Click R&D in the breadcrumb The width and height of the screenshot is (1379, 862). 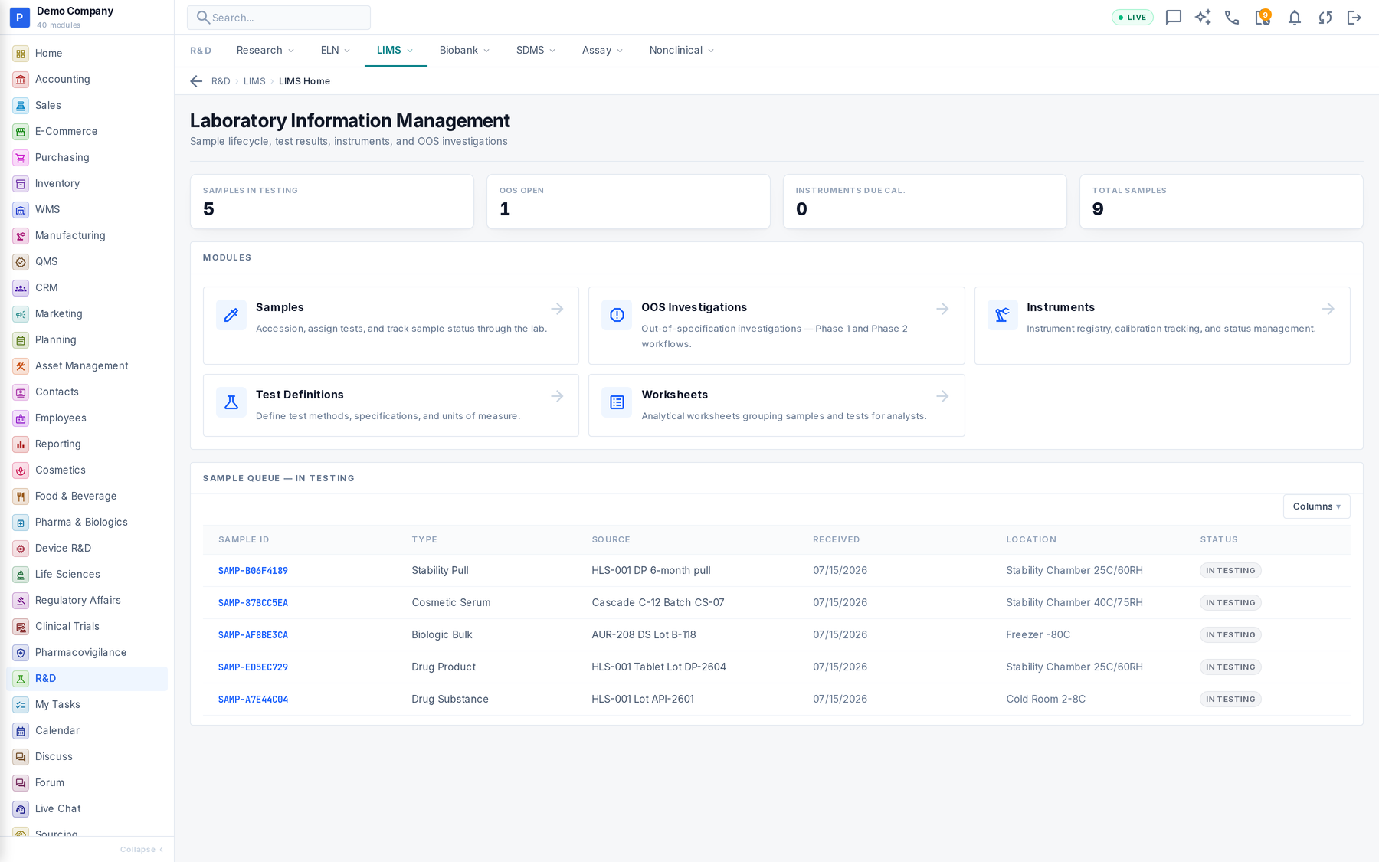click(x=221, y=81)
